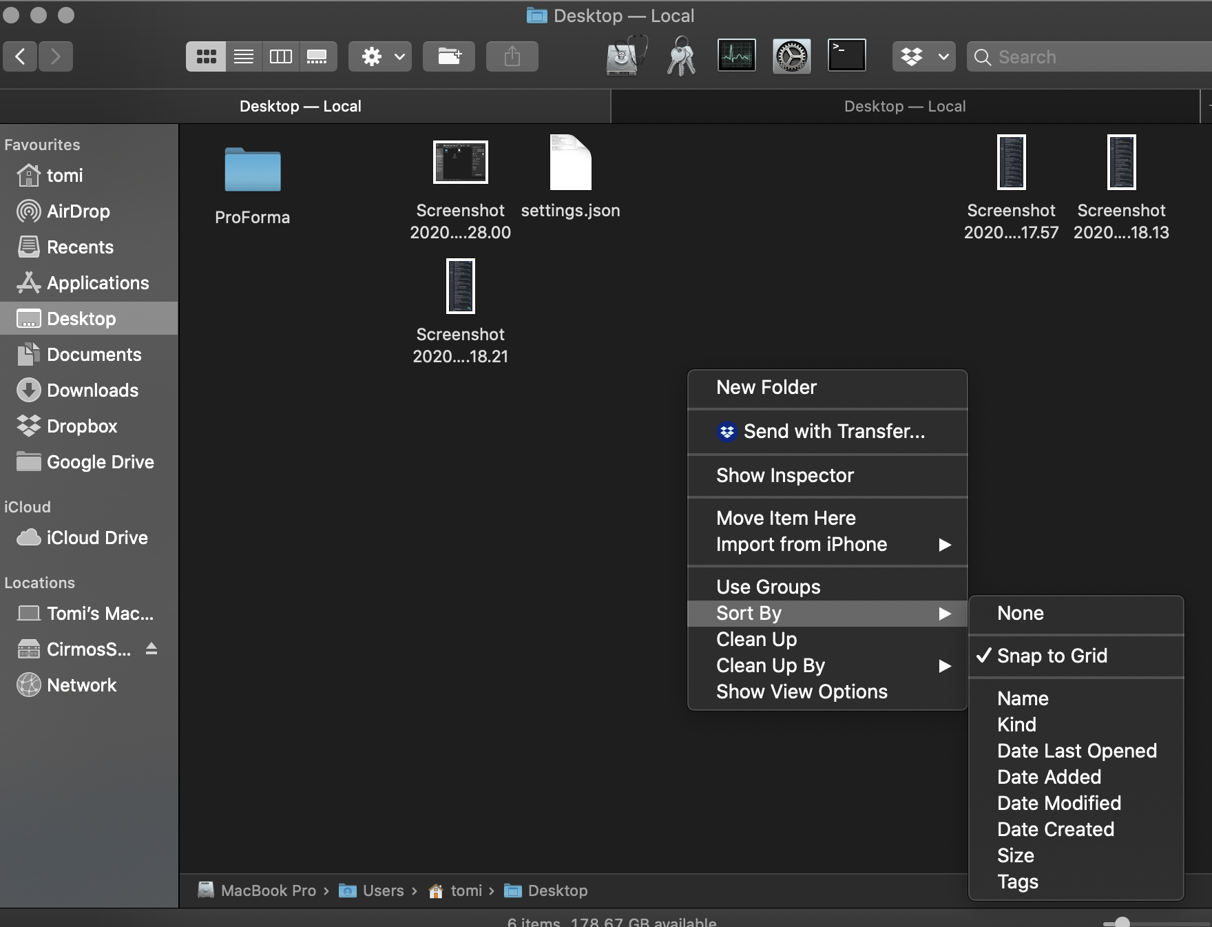Open the Action gear dropdown menu
This screenshot has height=927, width=1212.
pos(380,56)
